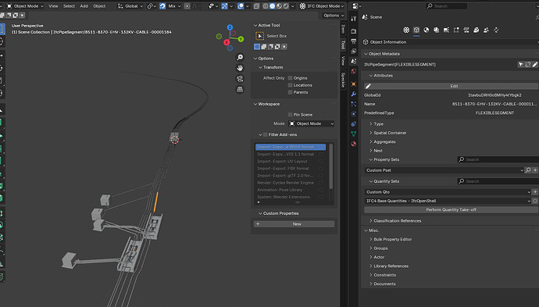Open the IFC4 Base Quantities dropdown
This screenshot has width=539, height=307.
coord(448,201)
